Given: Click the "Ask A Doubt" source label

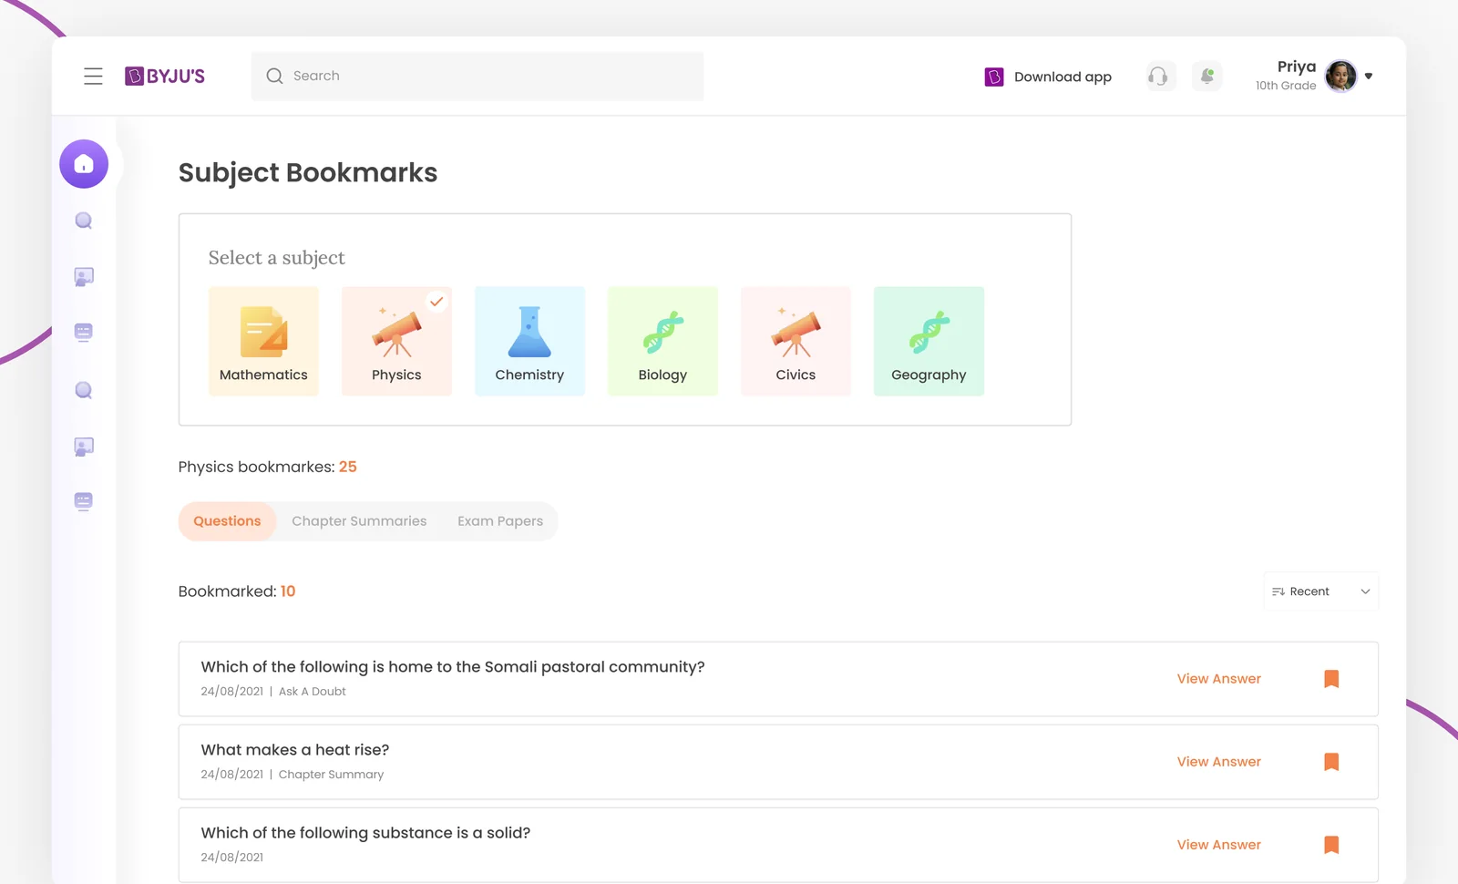Looking at the screenshot, I should pos(313,692).
